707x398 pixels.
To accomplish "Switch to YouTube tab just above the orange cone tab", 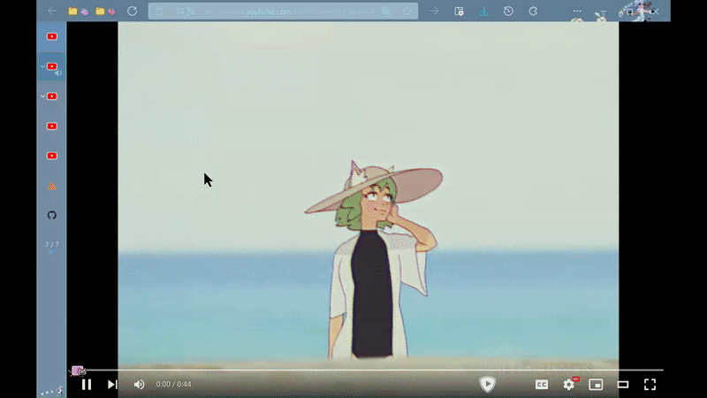I will 52,156.
